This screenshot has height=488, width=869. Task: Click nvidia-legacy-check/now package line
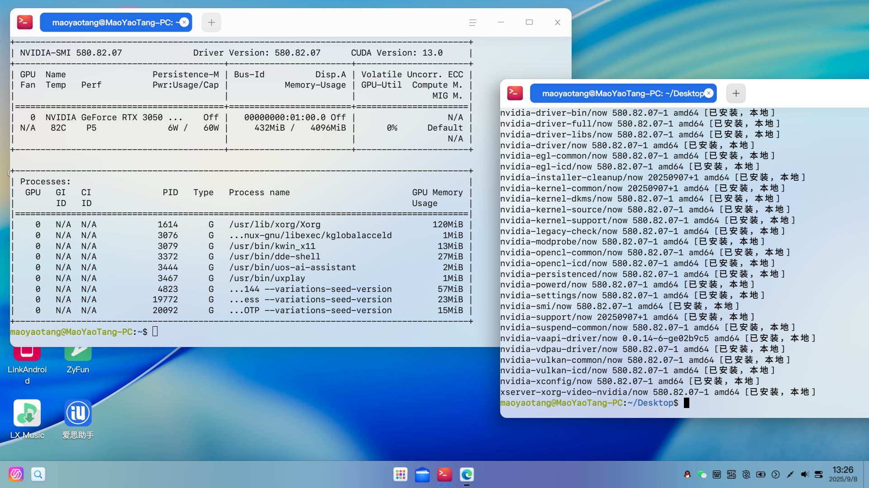click(x=643, y=231)
